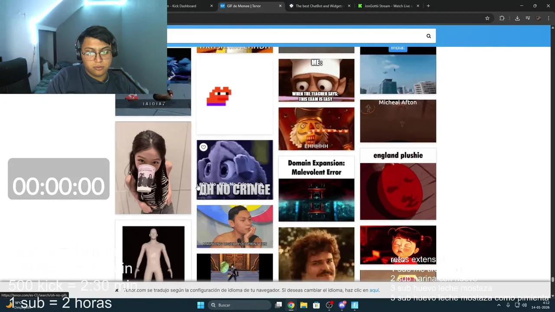Favorite the OH NO CRINGE gif heart
Viewport: 555px width, 312px height.
click(x=203, y=147)
